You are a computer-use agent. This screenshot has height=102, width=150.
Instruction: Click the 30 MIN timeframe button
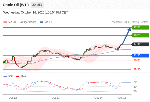pos(37,5)
